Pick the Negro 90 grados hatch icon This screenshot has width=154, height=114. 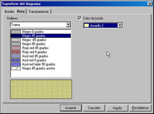point(16,44)
